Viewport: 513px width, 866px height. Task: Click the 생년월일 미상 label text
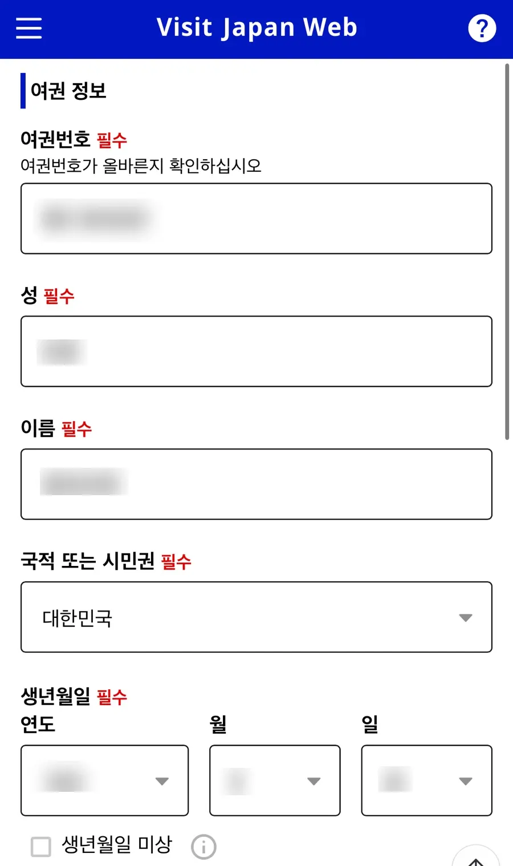(x=117, y=845)
